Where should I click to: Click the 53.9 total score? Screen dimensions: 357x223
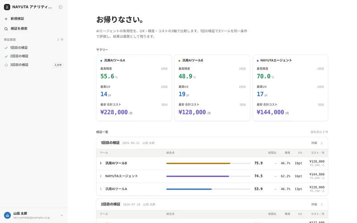(258, 189)
